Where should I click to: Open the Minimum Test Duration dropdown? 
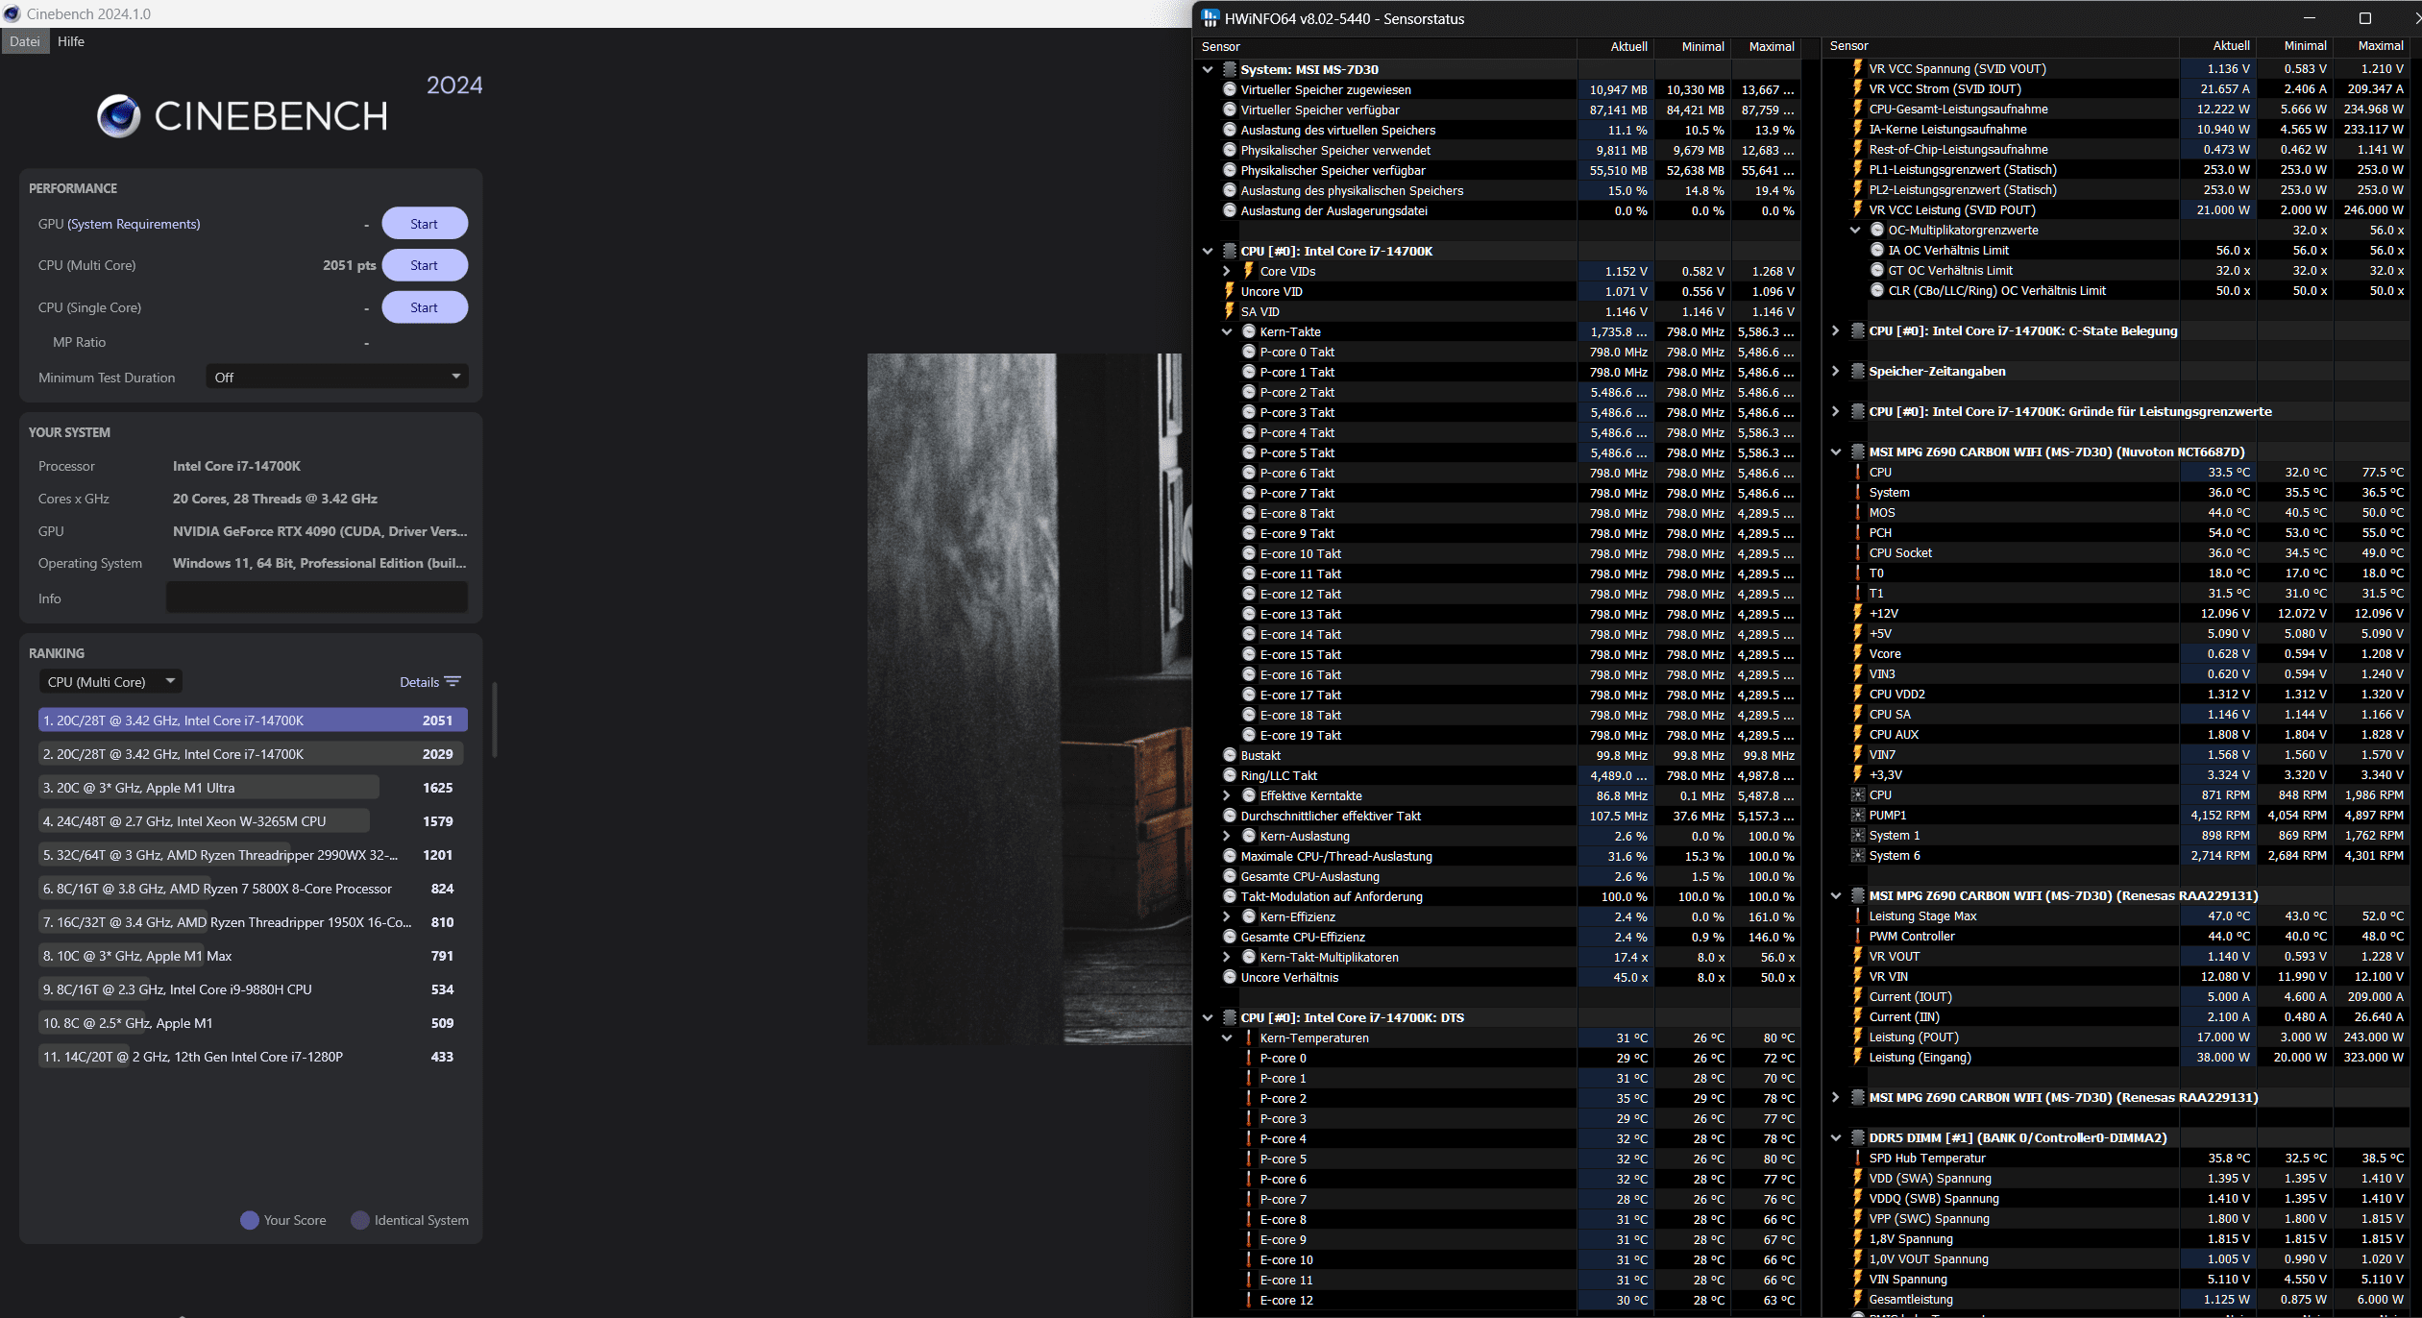tap(336, 377)
